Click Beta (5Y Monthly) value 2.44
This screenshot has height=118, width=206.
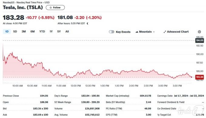pos(148,102)
